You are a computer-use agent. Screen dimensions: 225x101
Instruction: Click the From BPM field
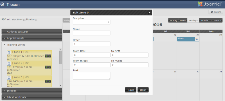92,55
